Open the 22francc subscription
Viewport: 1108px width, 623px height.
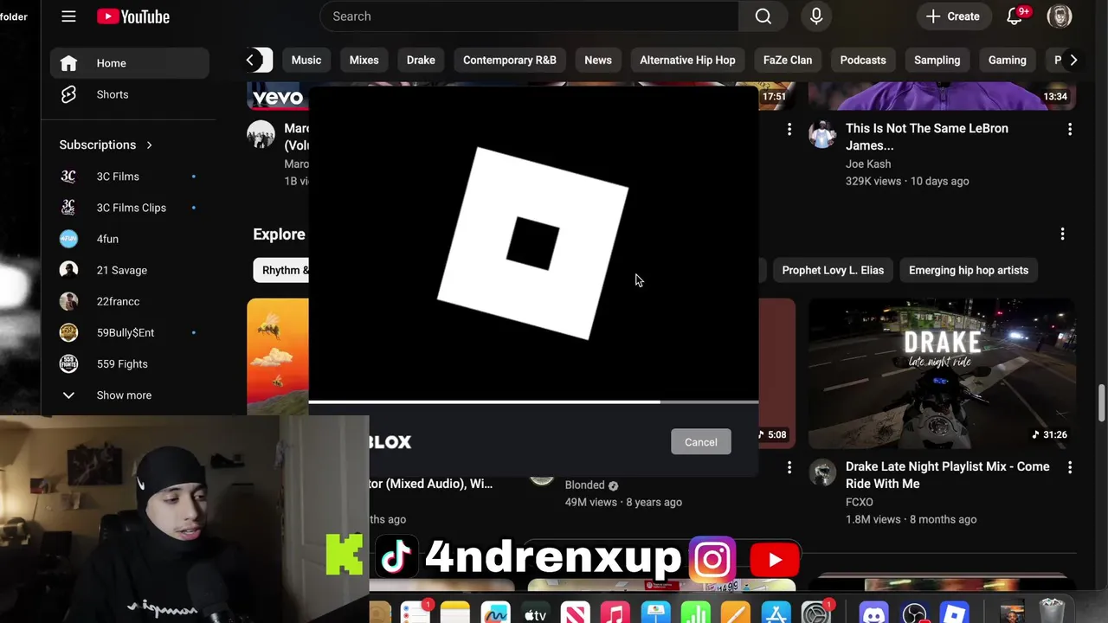pos(129,301)
